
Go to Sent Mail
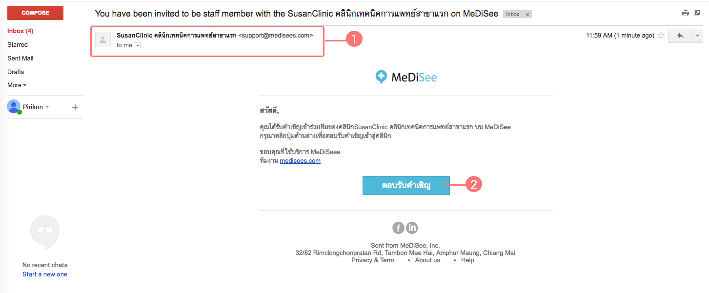20,58
